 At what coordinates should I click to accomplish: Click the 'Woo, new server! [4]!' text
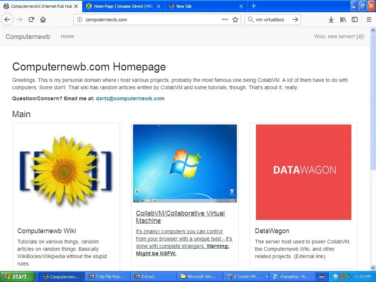339,36
